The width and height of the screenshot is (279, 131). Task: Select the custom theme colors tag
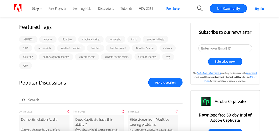(x=117, y=57)
